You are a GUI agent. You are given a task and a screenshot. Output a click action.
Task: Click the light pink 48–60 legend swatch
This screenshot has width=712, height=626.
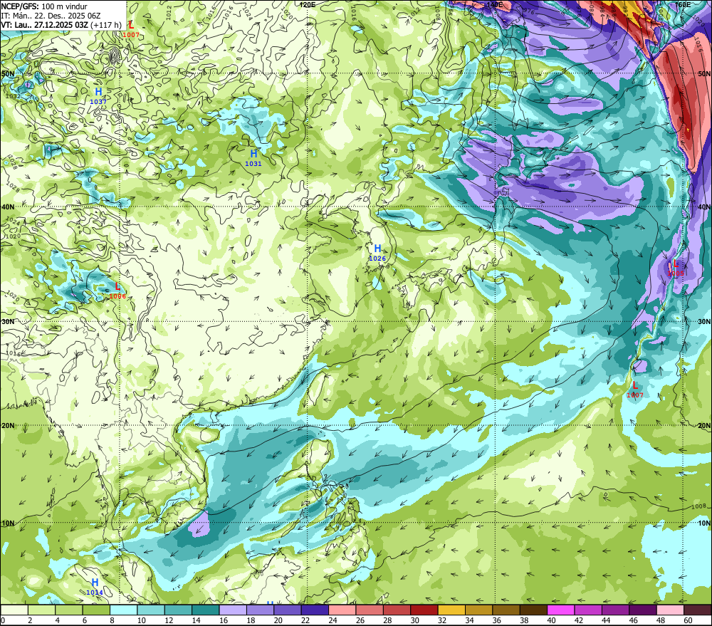coord(670,610)
